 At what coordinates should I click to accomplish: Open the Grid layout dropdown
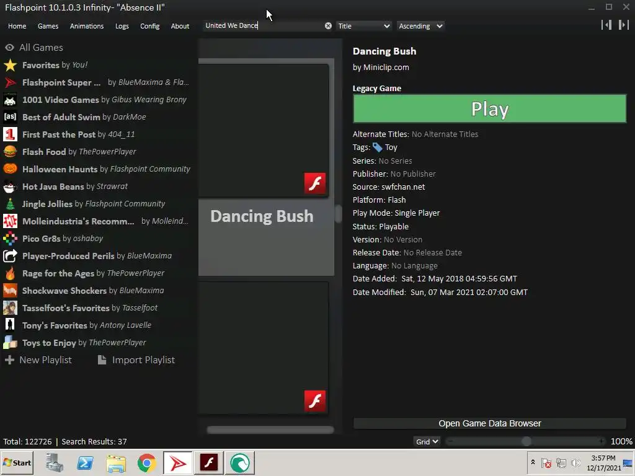pos(427,441)
